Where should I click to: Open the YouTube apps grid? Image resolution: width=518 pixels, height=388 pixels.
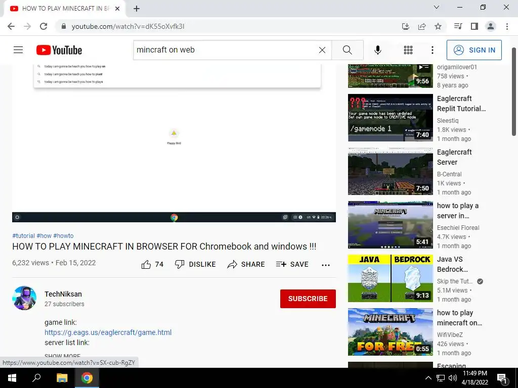click(x=408, y=50)
